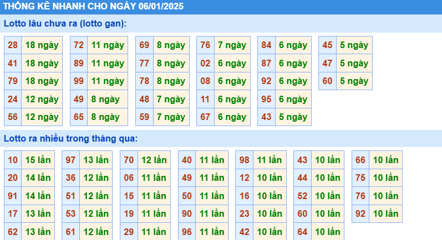Select lotto number 56 with 12 ngày

pyautogui.click(x=13, y=117)
